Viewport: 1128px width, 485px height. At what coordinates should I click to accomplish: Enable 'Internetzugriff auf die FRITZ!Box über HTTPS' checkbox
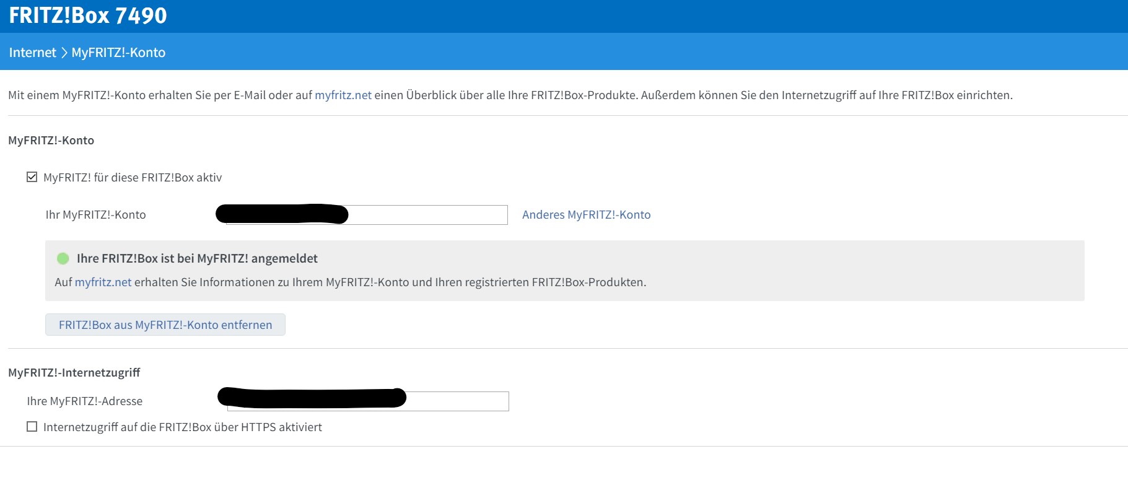32,427
